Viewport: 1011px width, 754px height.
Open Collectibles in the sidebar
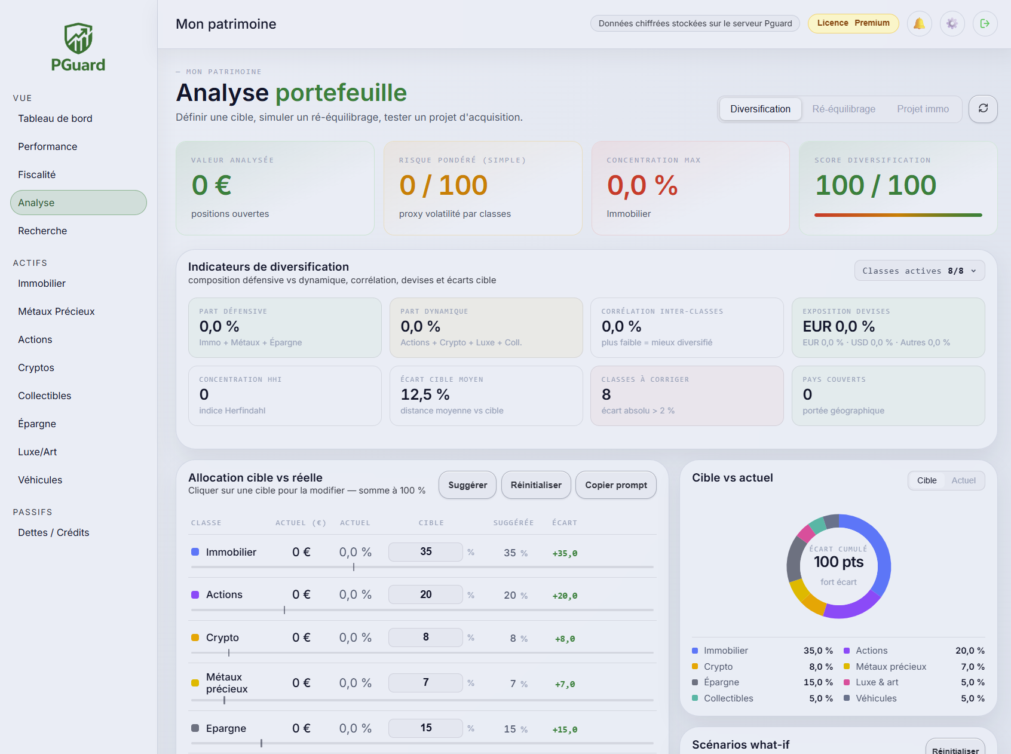(x=78, y=396)
